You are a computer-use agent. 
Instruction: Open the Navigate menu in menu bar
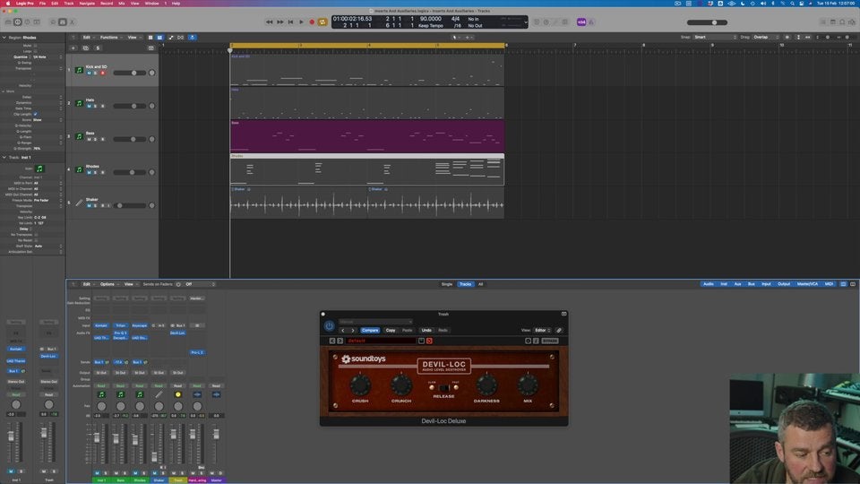click(x=87, y=4)
